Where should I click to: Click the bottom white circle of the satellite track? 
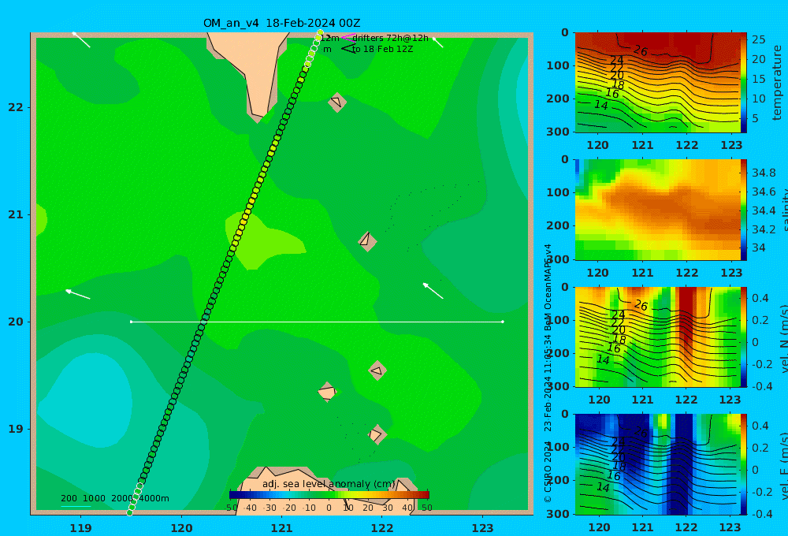[x=130, y=512]
